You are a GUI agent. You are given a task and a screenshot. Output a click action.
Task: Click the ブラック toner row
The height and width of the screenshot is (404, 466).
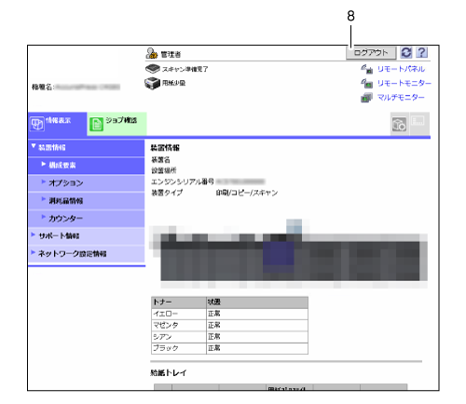click(229, 348)
